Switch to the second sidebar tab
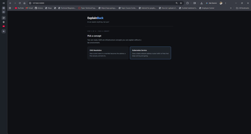 click(3, 22)
